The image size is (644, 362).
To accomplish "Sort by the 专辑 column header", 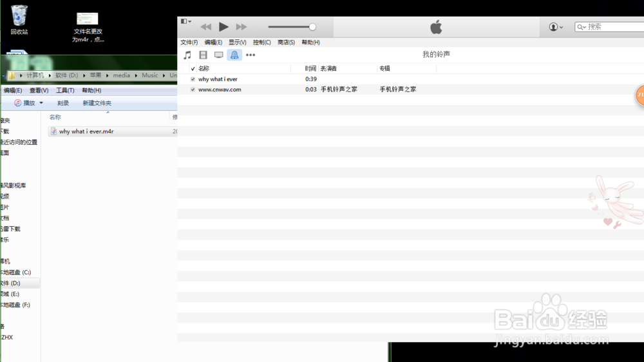I will pos(385,69).
